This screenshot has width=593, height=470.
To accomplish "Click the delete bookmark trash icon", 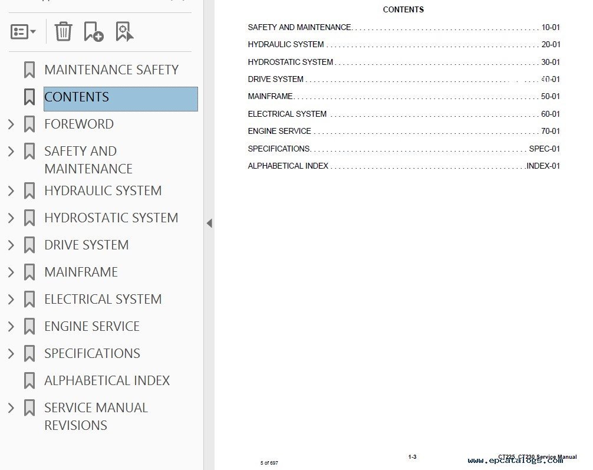I will [63, 31].
